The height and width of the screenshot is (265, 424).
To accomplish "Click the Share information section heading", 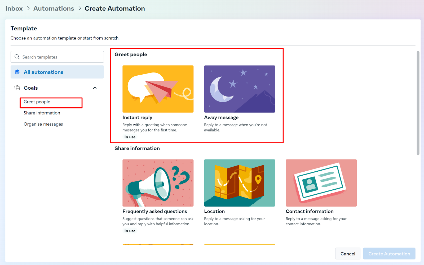I will (137, 148).
